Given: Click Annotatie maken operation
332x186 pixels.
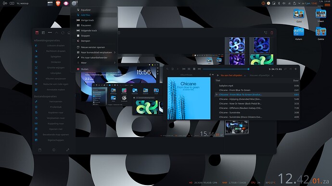Looking at the screenshot, I should point(55,90).
